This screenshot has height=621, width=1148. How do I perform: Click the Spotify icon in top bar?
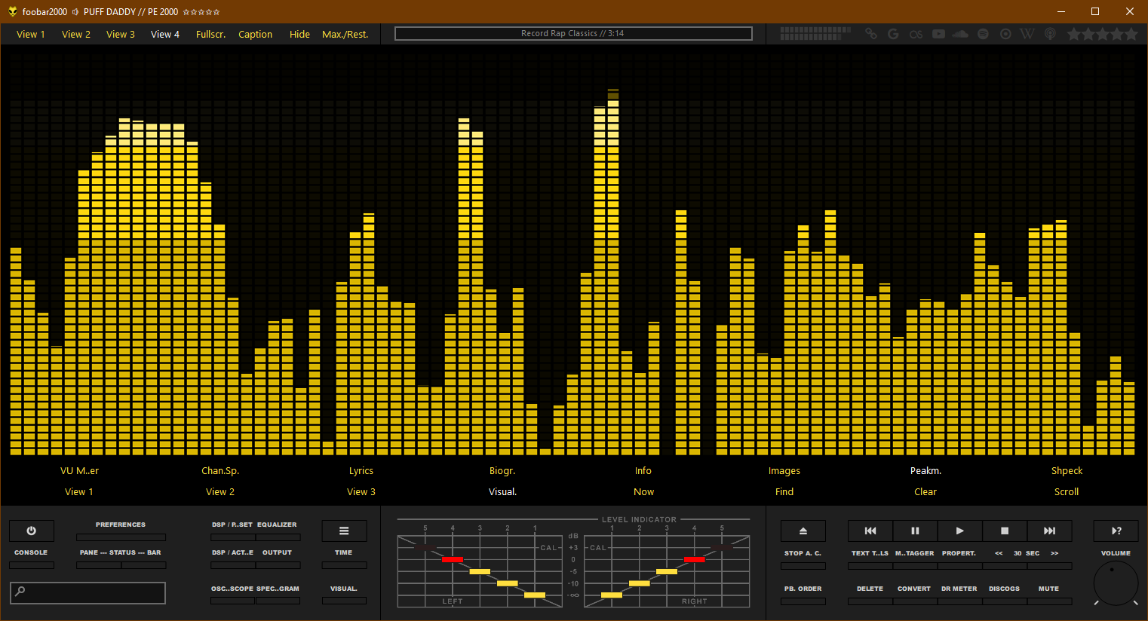(x=983, y=34)
